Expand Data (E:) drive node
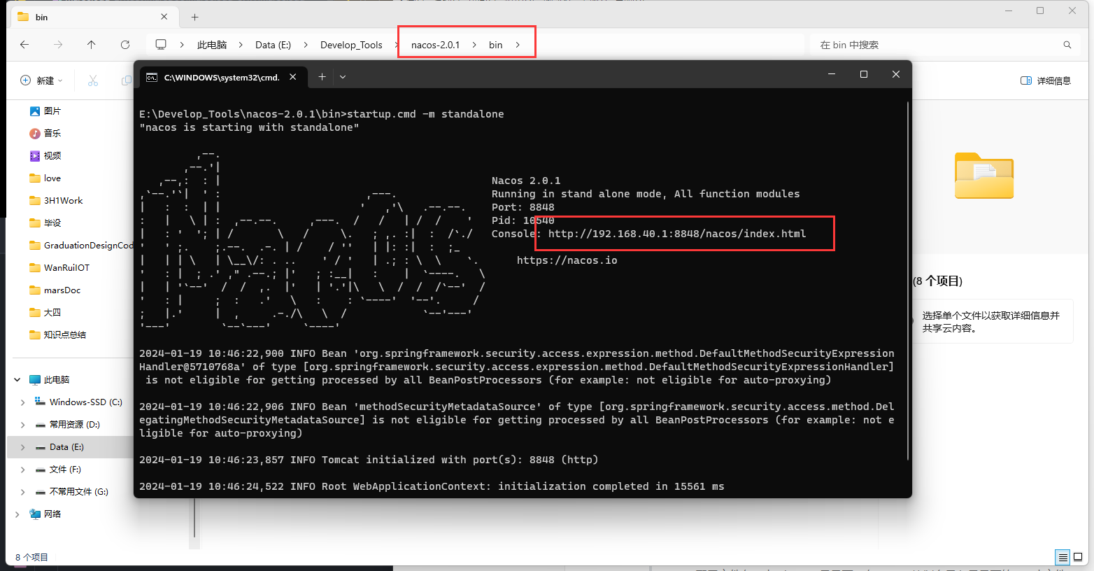Image resolution: width=1094 pixels, height=571 pixels. click(x=23, y=446)
